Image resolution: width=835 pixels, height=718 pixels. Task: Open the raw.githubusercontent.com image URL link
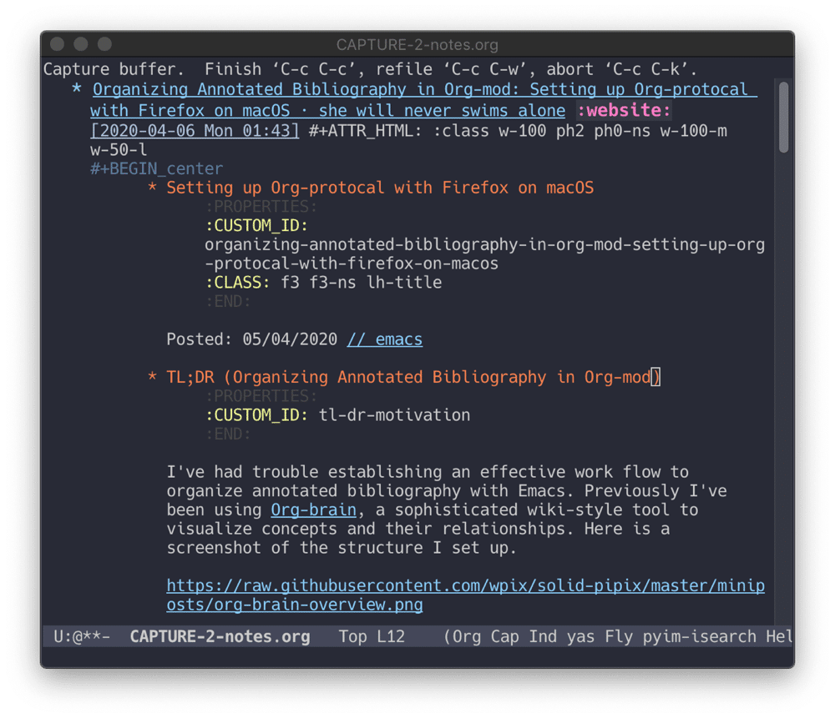(465, 595)
